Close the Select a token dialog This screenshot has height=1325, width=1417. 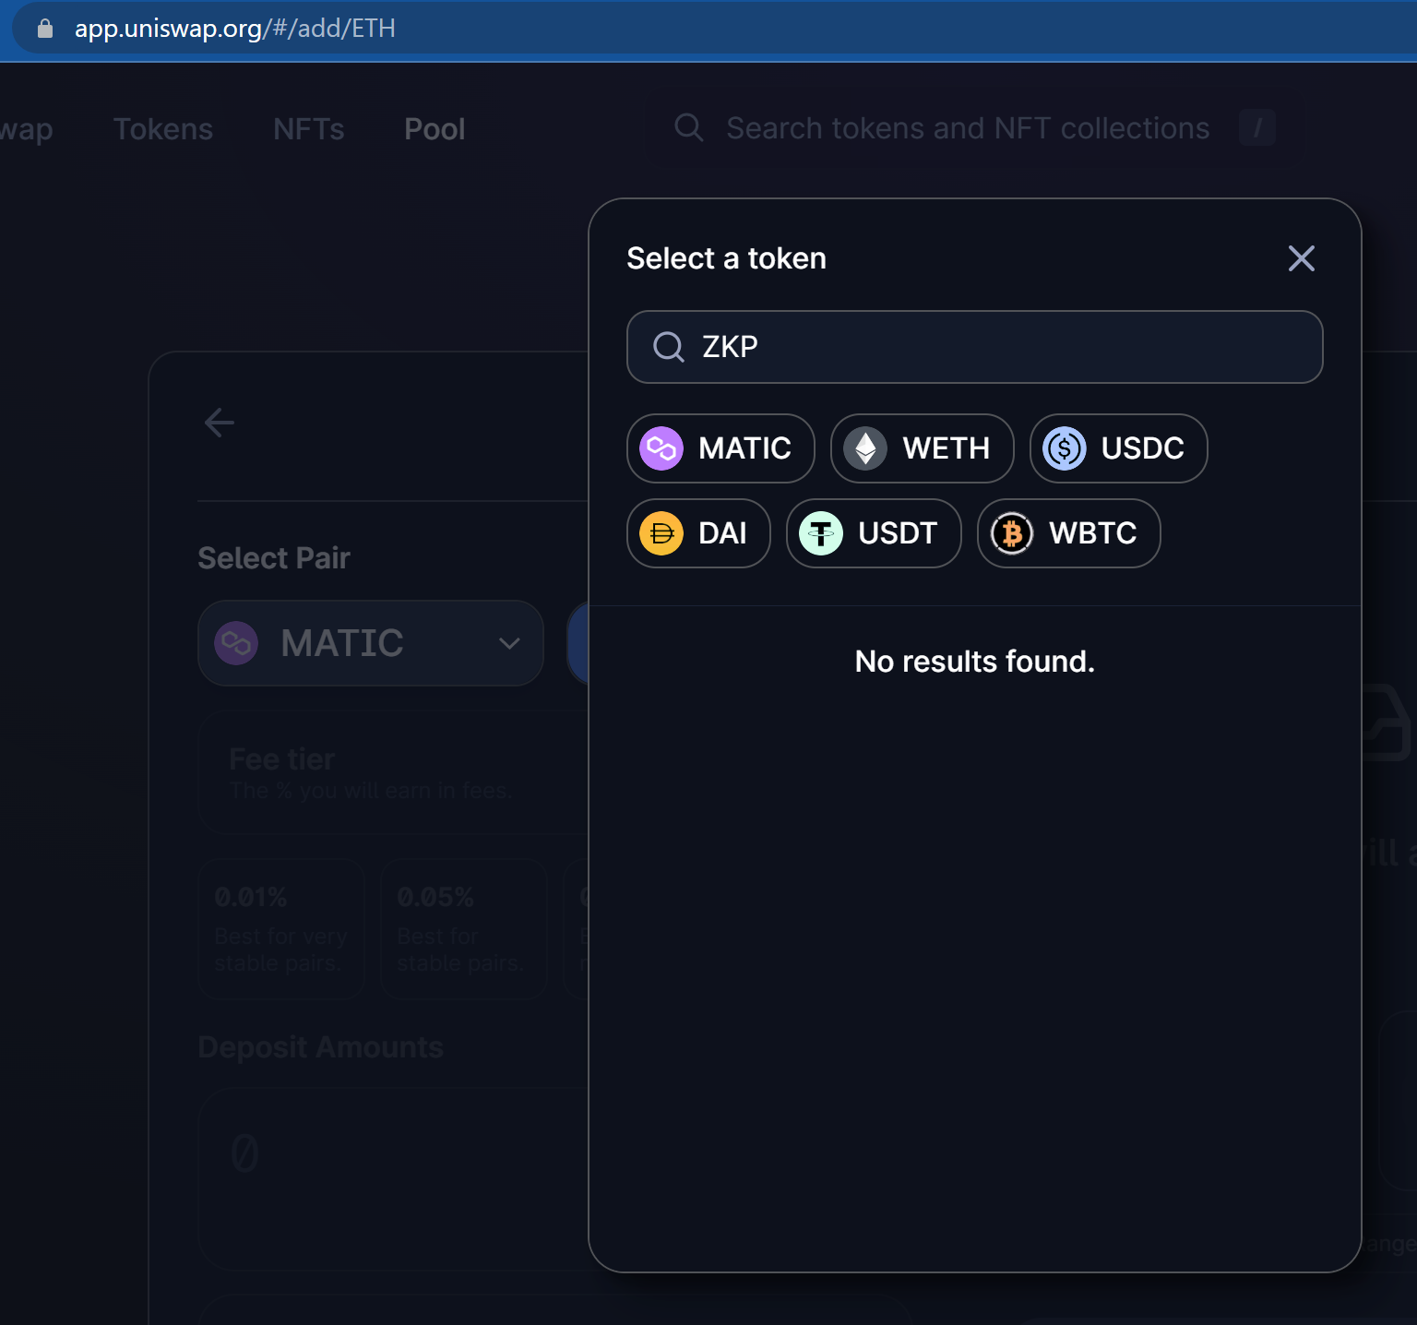pos(1301,258)
